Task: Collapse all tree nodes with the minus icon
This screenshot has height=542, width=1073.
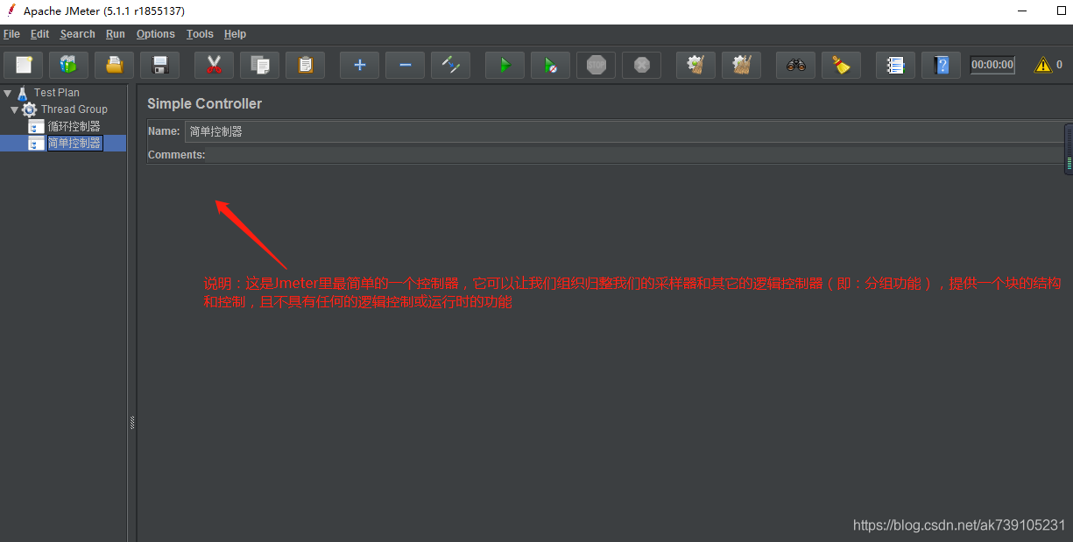Action: click(405, 65)
